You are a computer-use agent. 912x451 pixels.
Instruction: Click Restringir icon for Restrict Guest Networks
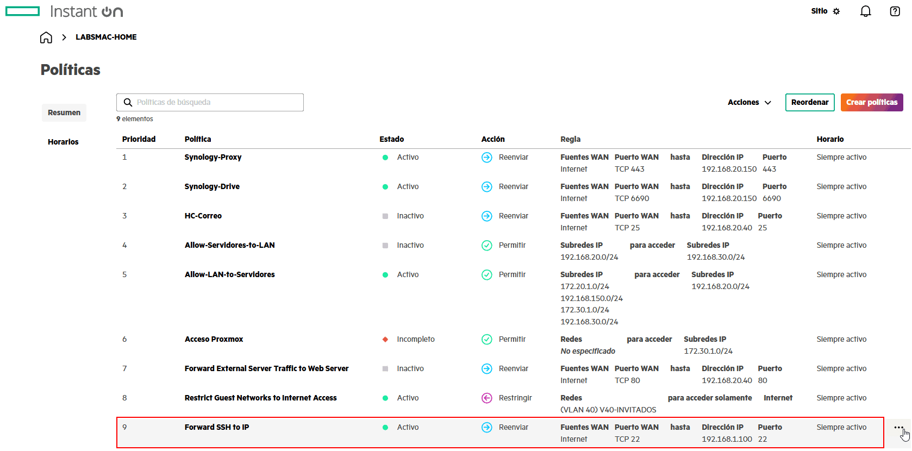[x=487, y=398]
